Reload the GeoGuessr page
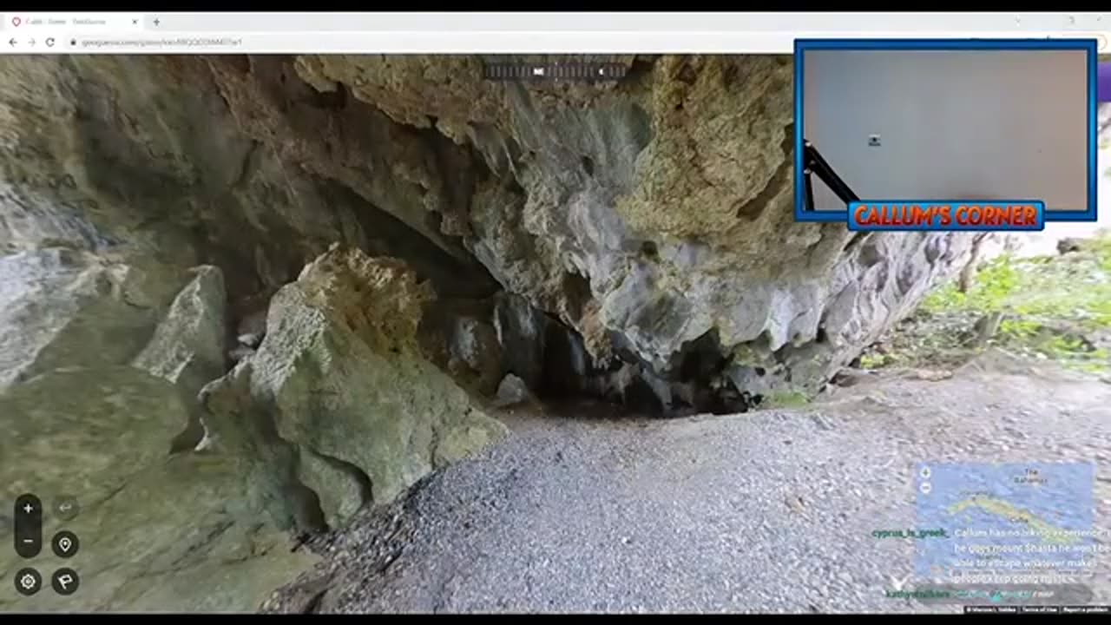 (50, 42)
